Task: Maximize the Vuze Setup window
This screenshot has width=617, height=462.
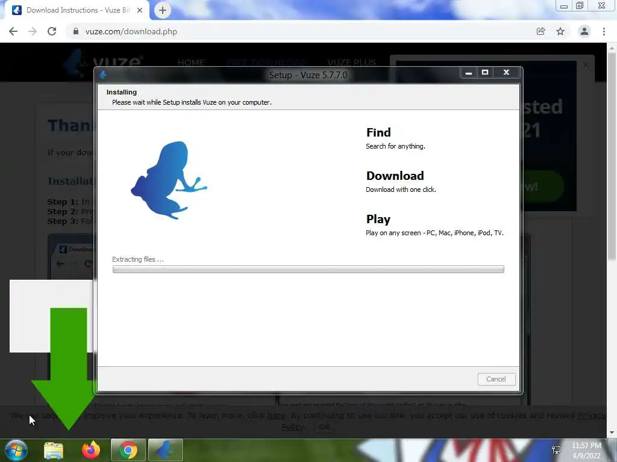Action: 485,73
